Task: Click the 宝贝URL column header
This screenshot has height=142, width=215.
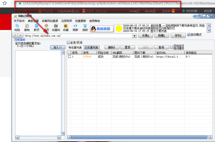Action: click(x=170, y=53)
